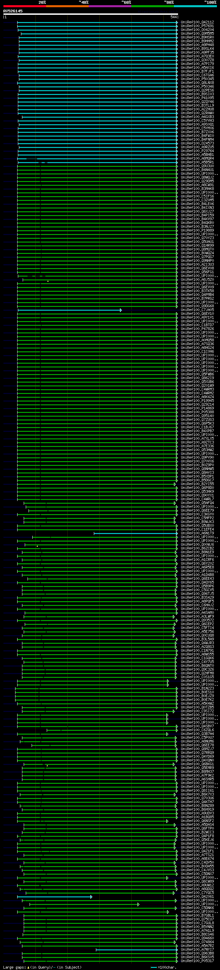Click the query end position 544
The image size is (220, 970).
[173, 17]
